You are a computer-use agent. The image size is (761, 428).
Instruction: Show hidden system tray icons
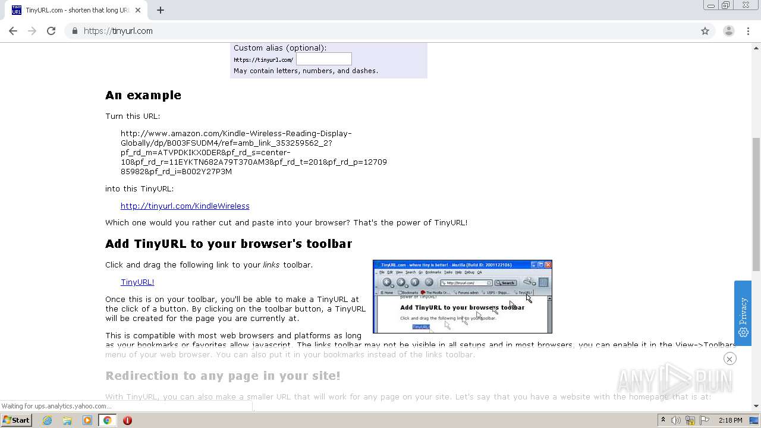[x=663, y=420]
